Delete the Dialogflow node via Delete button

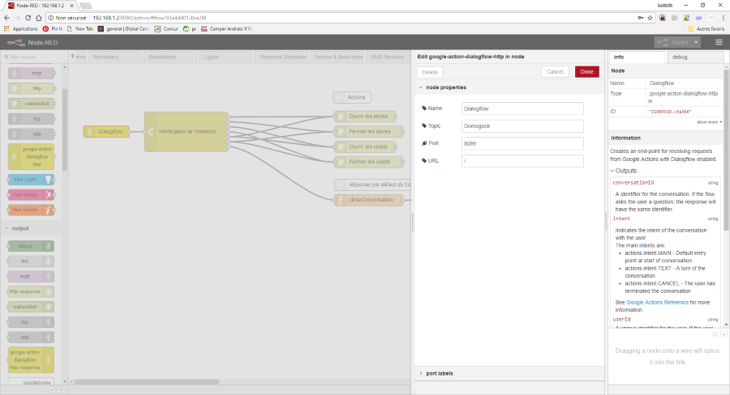coord(430,73)
